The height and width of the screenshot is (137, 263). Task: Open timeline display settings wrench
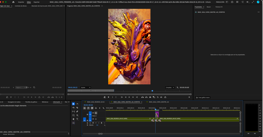tap(104, 108)
